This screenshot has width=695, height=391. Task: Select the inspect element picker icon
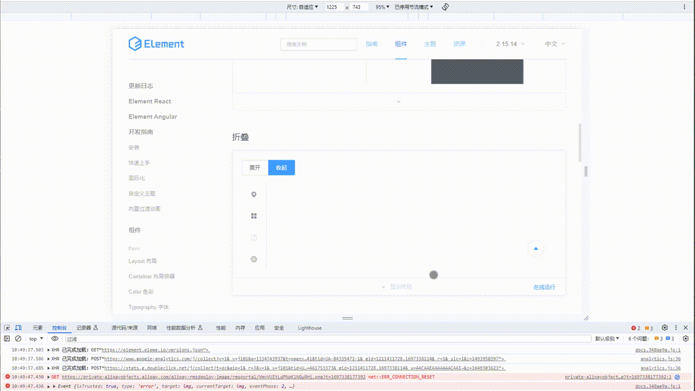coord(7,328)
